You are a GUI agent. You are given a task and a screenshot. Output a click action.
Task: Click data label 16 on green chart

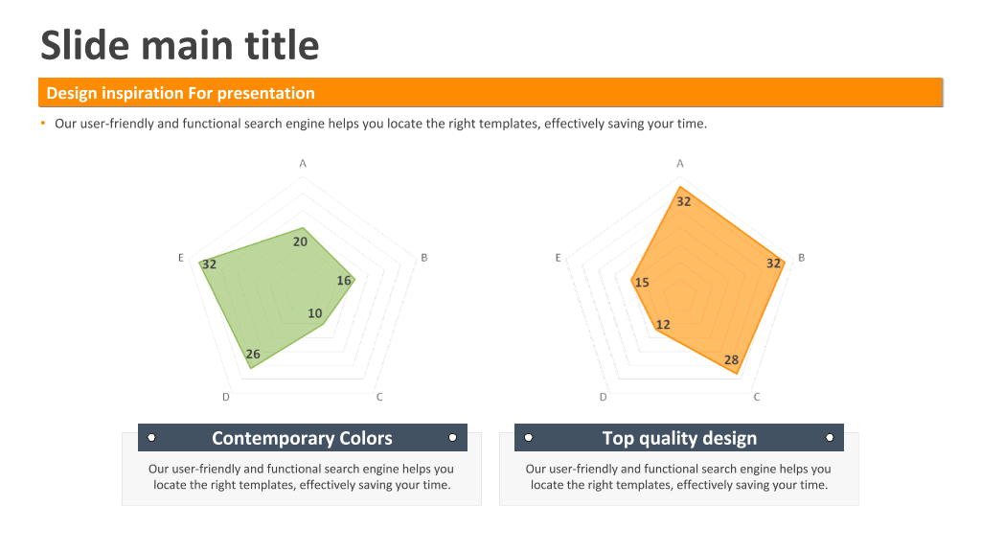click(x=344, y=281)
